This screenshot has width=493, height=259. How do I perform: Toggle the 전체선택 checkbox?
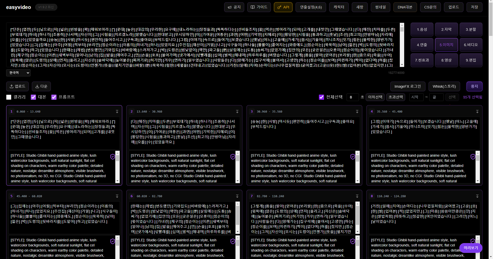click(321, 97)
